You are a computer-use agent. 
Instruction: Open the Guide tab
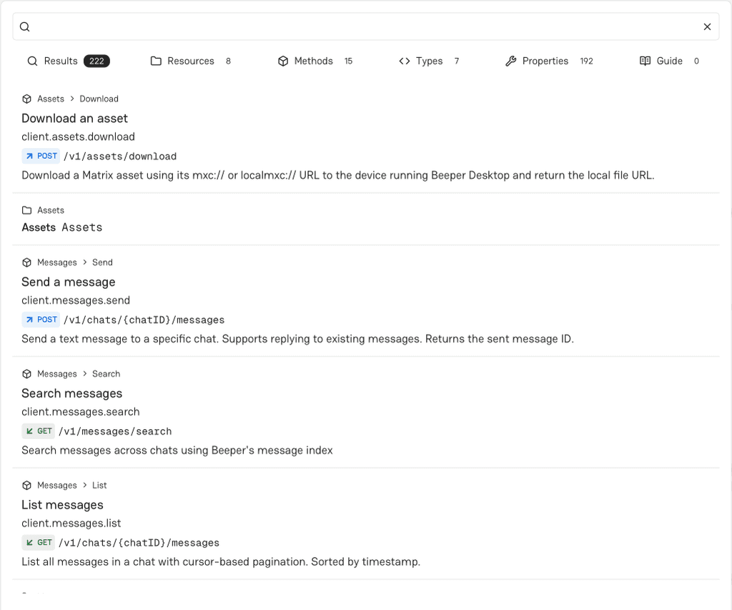coord(669,62)
